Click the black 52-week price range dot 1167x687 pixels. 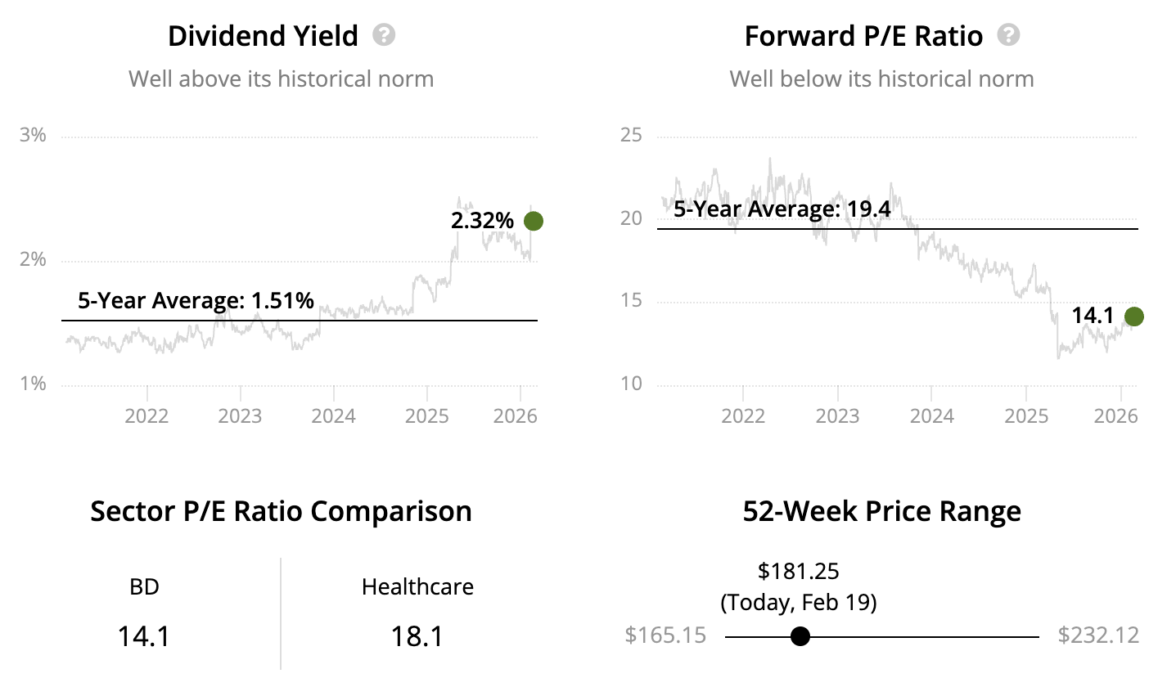coord(800,635)
